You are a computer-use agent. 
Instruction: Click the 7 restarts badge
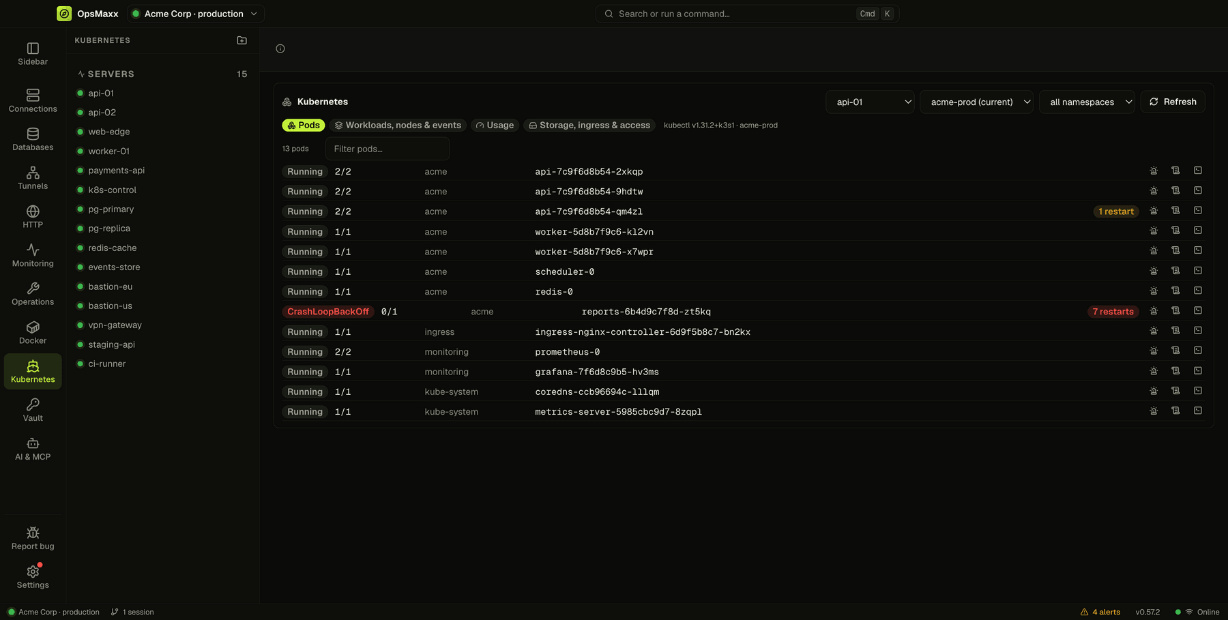[x=1113, y=312]
